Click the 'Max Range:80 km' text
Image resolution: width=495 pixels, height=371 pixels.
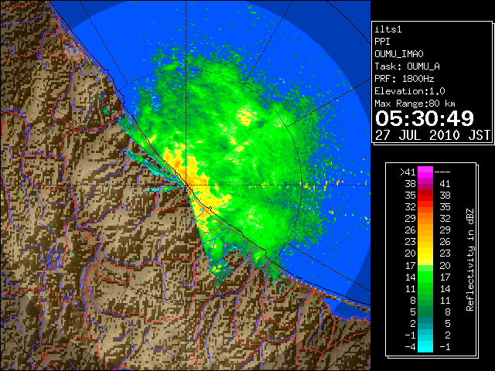tap(415, 104)
